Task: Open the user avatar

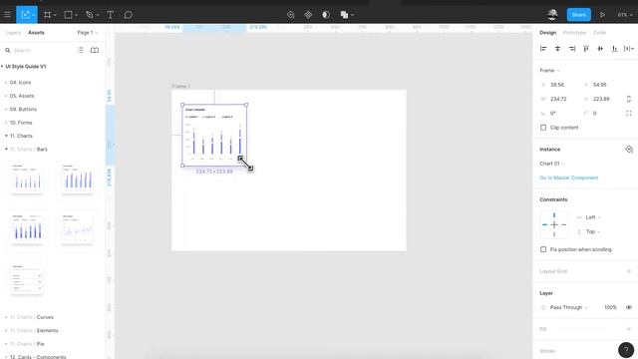Action: 552,15
